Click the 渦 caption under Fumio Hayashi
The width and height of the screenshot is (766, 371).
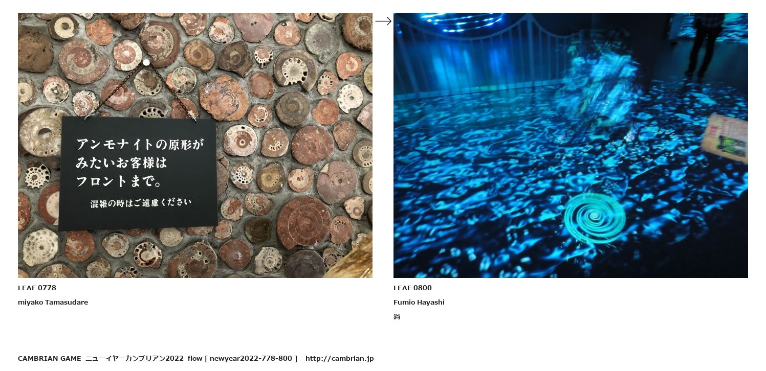click(397, 316)
